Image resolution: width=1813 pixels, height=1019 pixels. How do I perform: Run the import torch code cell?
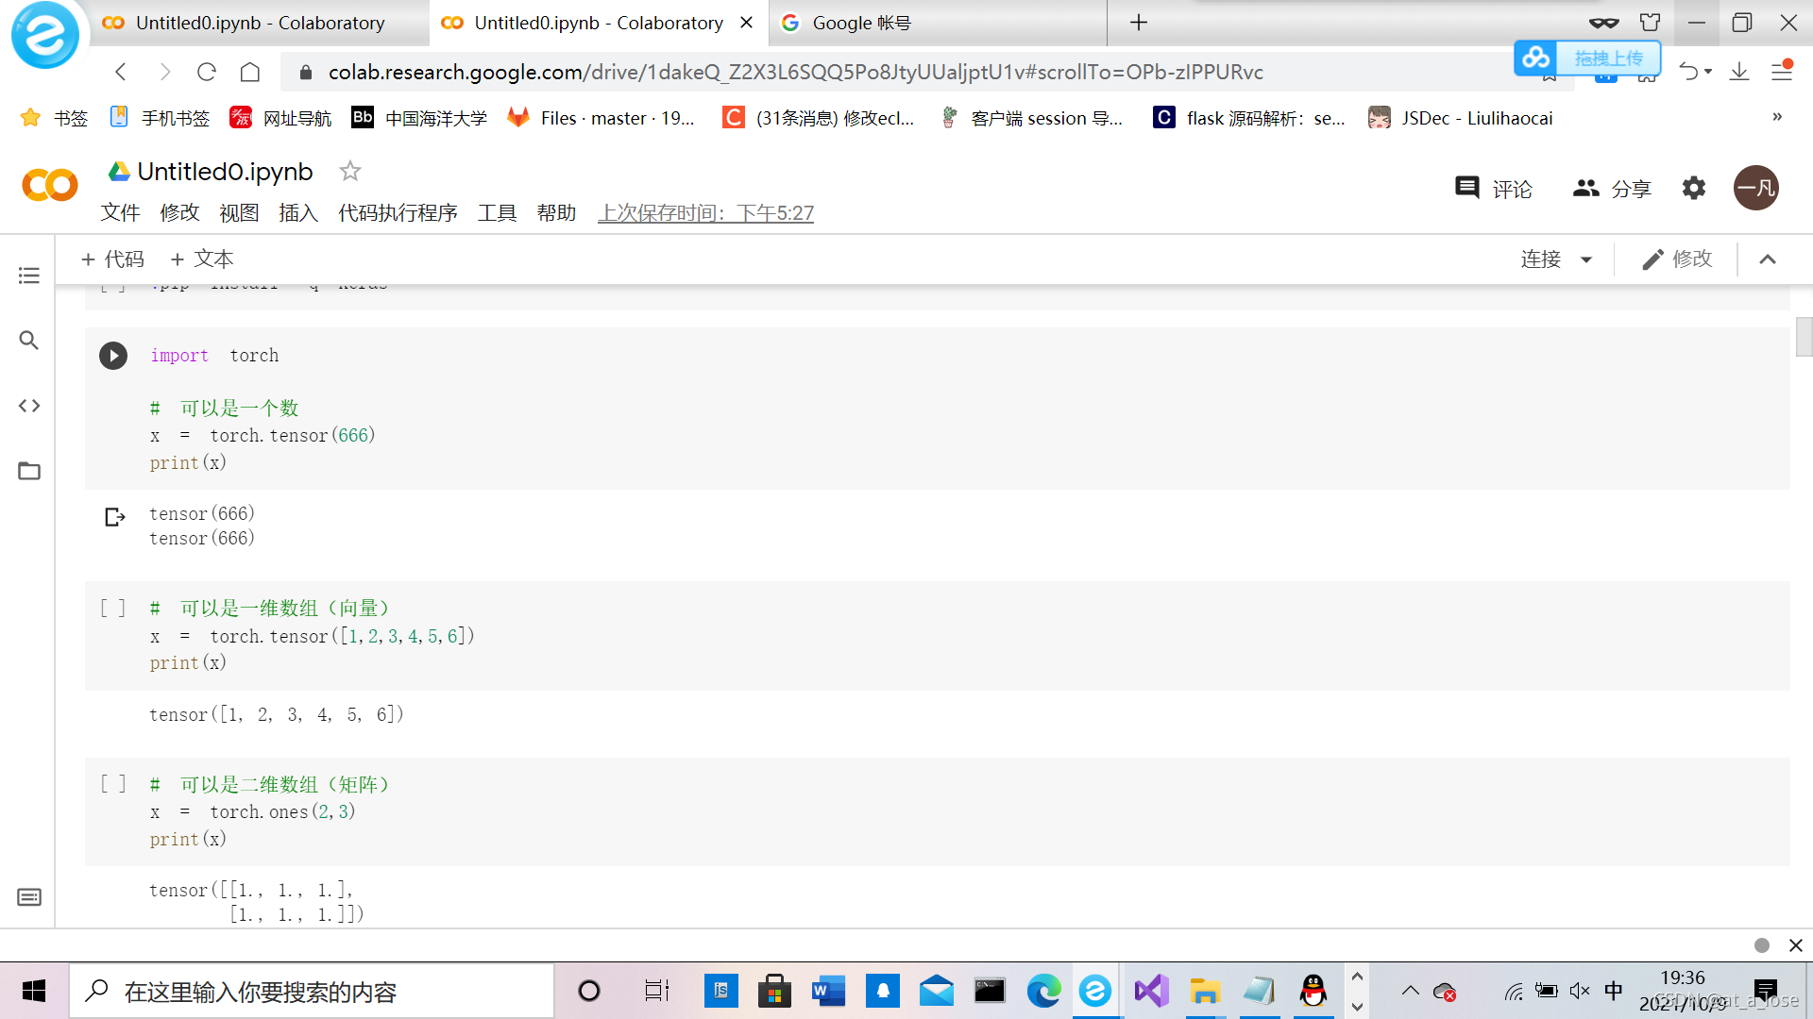click(x=113, y=356)
